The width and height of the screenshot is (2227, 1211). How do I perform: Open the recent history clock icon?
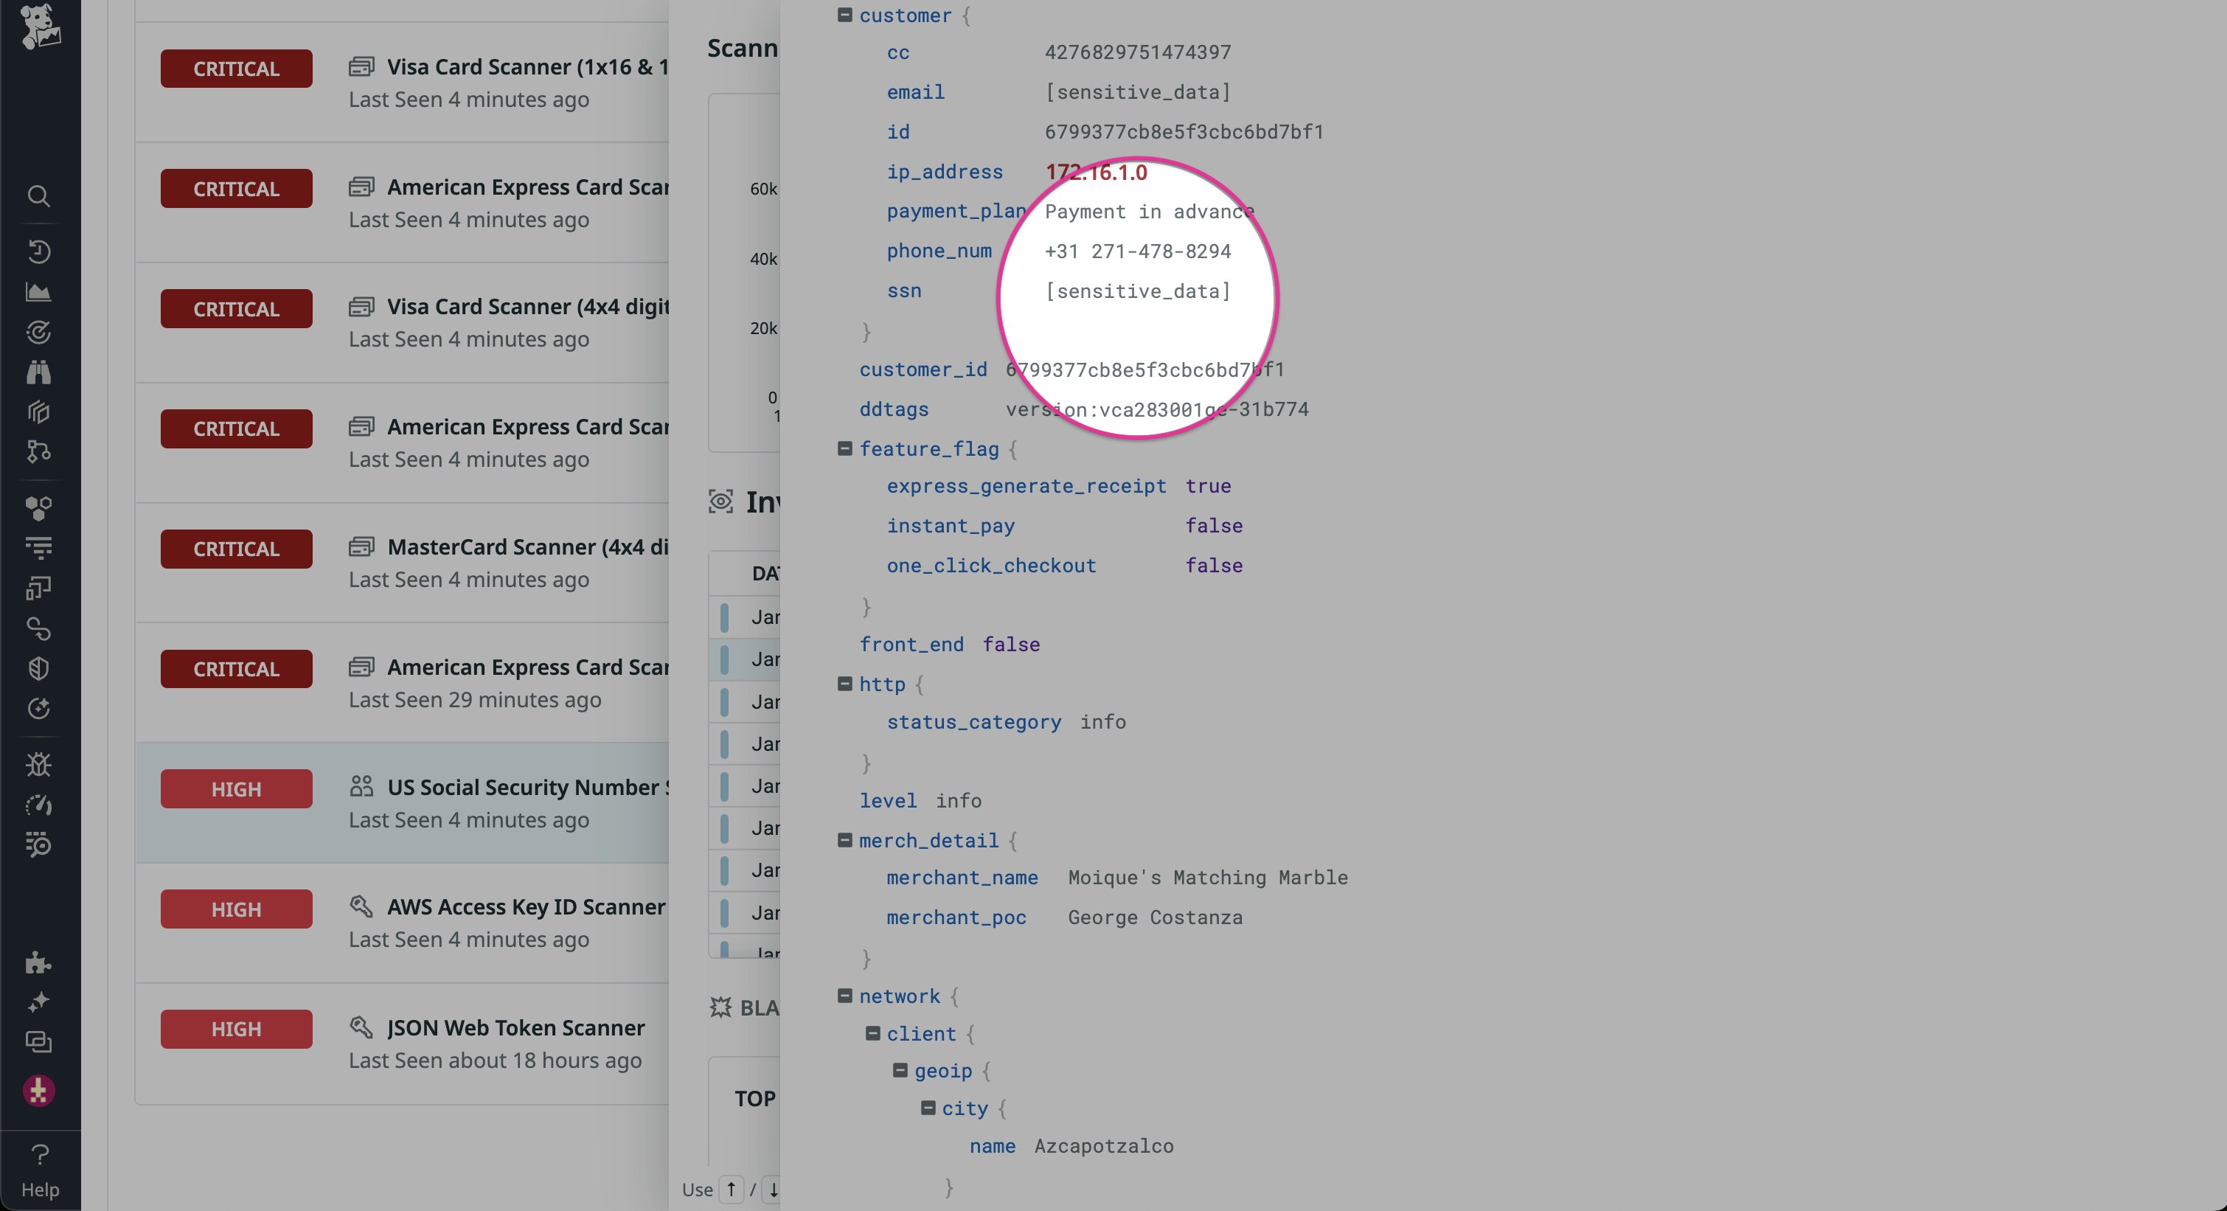click(38, 251)
